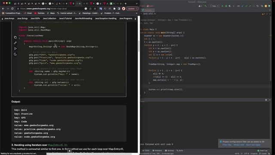Image resolution: width=275 pixels, height=155 pixels.
Task: Click the browser page scrollbar
Action: coord(139,46)
